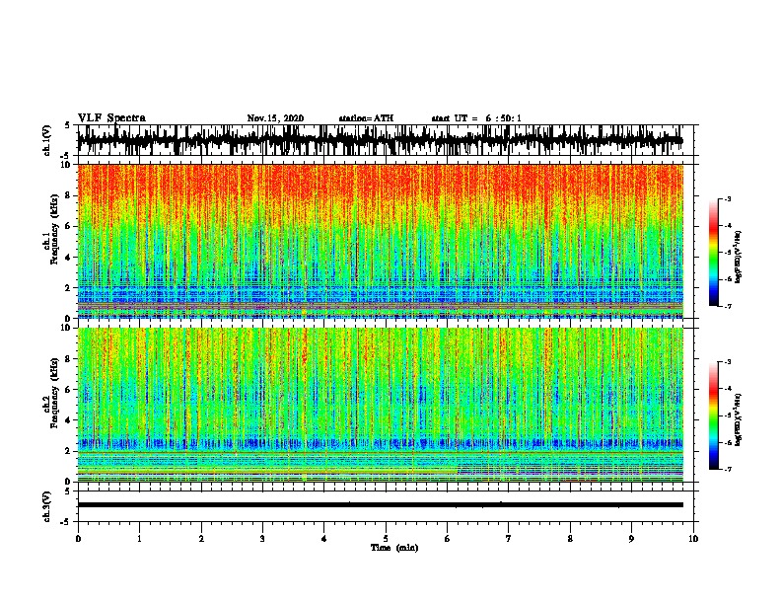Click the ch.2 spectrogram panel
This screenshot has height=604, width=781.
(380, 405)
